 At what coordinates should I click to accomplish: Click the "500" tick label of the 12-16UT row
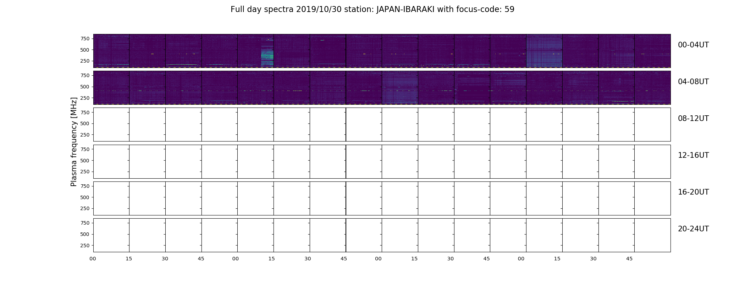click(x=85, y=160)
